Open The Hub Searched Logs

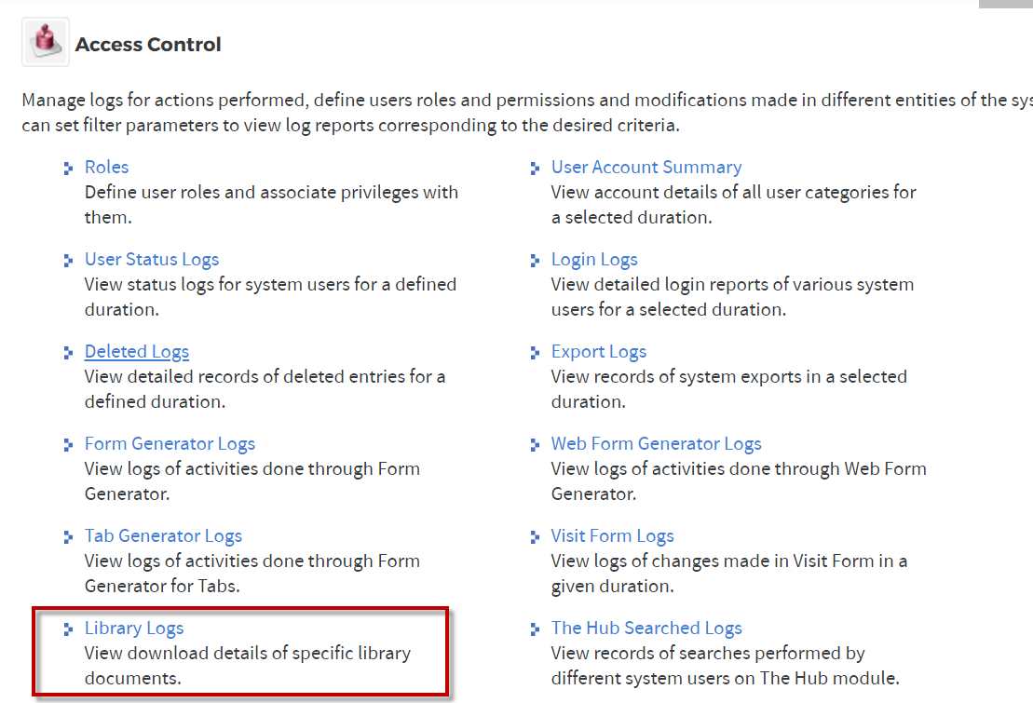(646, 629)
